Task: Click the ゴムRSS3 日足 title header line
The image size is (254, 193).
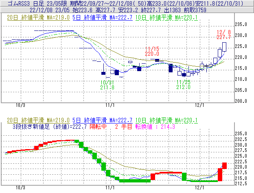Action: (125, 3)
